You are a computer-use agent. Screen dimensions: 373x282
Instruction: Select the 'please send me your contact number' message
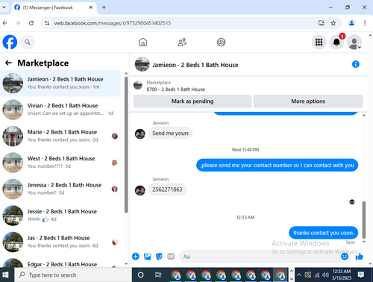click(277, 165)
